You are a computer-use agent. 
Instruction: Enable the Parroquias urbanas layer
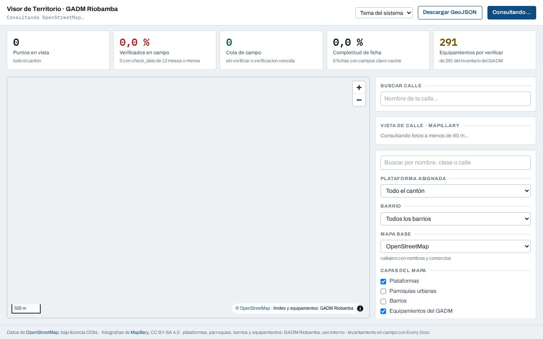(x=383, y=292)
